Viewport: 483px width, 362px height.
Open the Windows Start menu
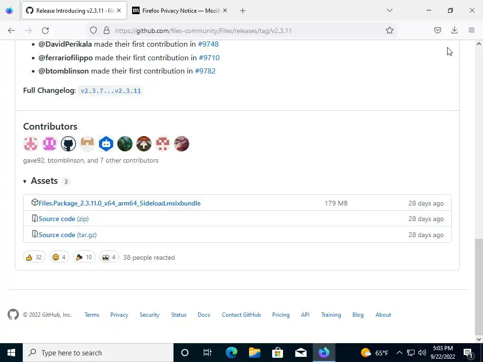[x=11, y=353]
